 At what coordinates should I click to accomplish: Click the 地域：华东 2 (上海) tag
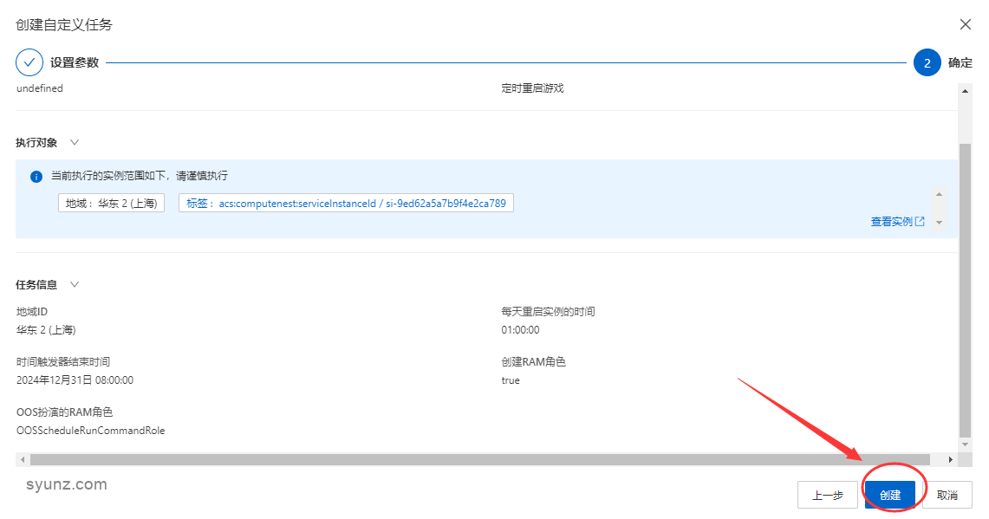pyautogui.click(x=112, y=203)
